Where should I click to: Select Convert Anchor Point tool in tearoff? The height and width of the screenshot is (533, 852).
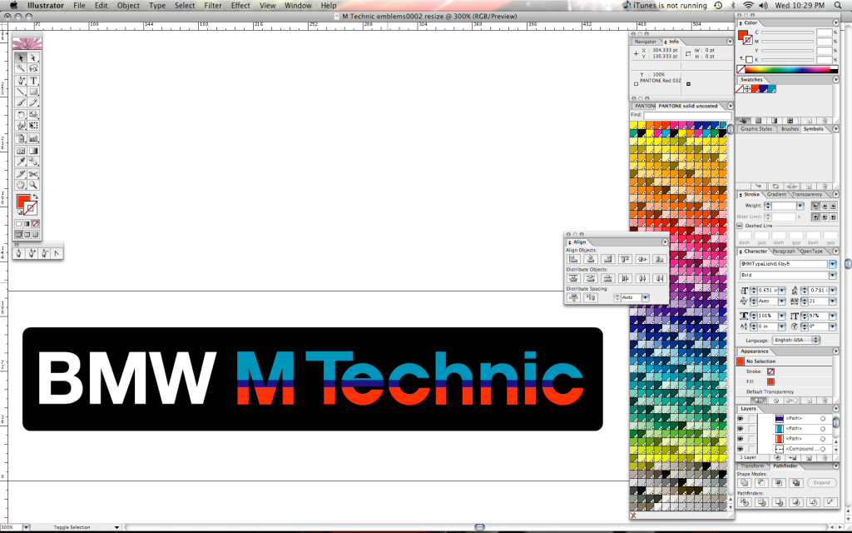point(57,253)
